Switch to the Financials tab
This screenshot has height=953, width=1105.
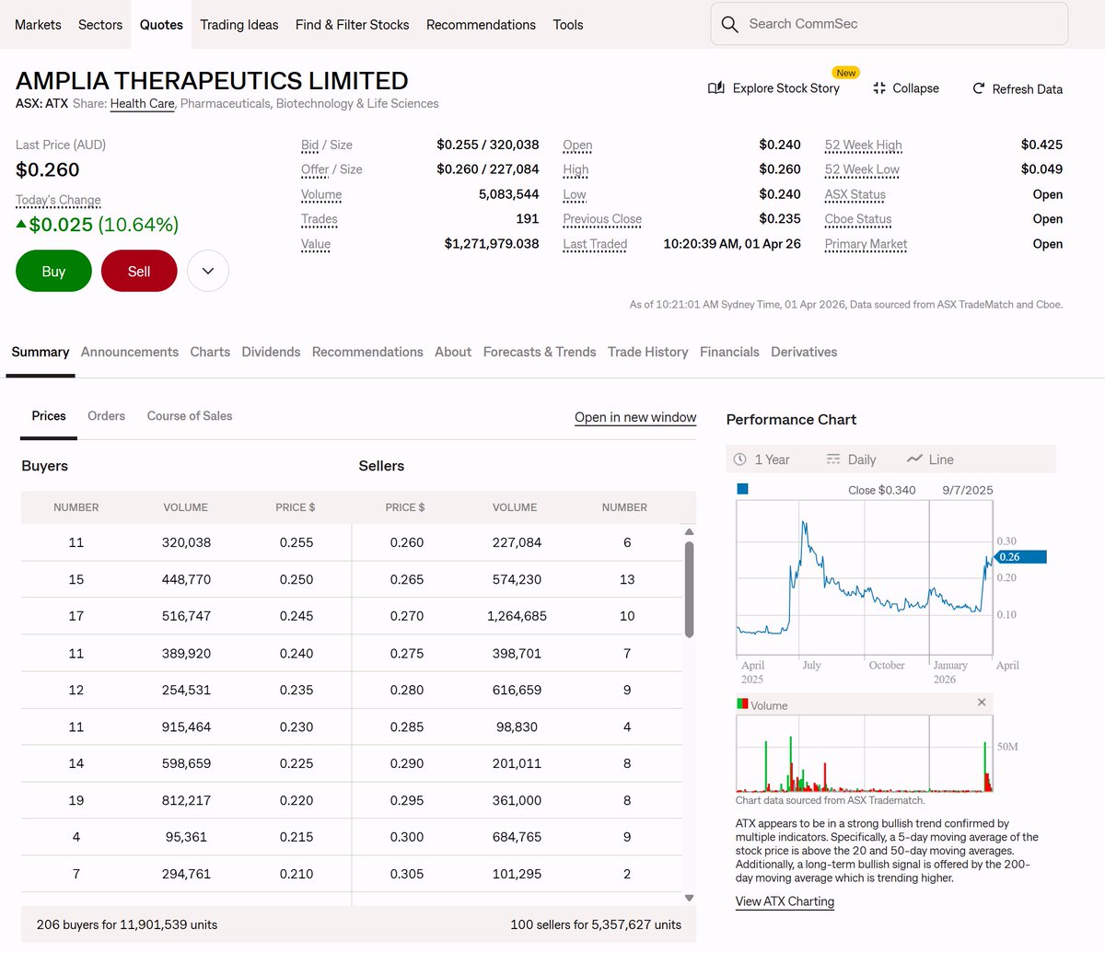click(x=729, y=352)
